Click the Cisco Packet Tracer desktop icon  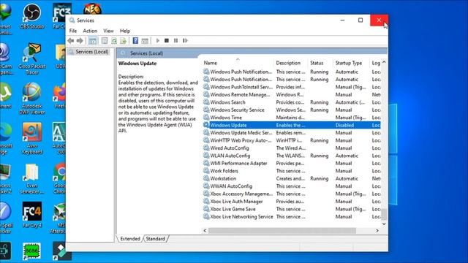pyautogui.click(x=32, y=58)
